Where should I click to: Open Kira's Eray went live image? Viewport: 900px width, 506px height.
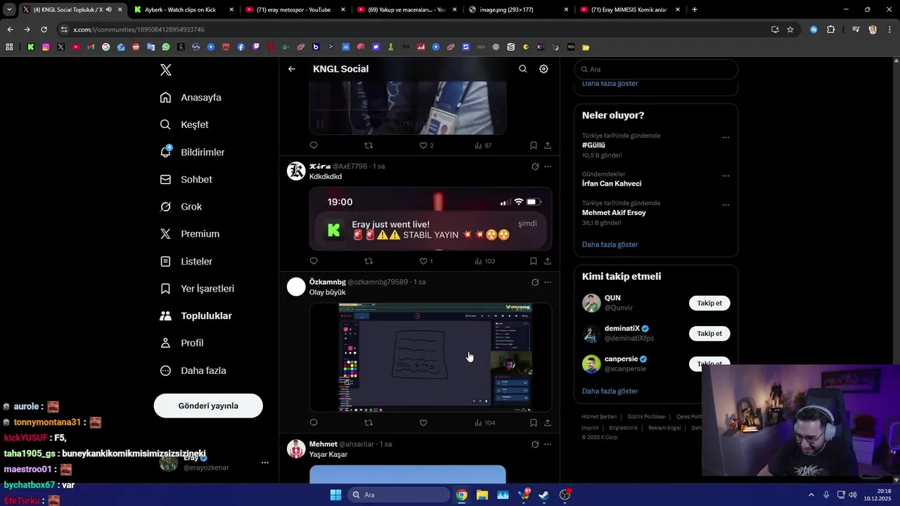click(x=430, y=219)
